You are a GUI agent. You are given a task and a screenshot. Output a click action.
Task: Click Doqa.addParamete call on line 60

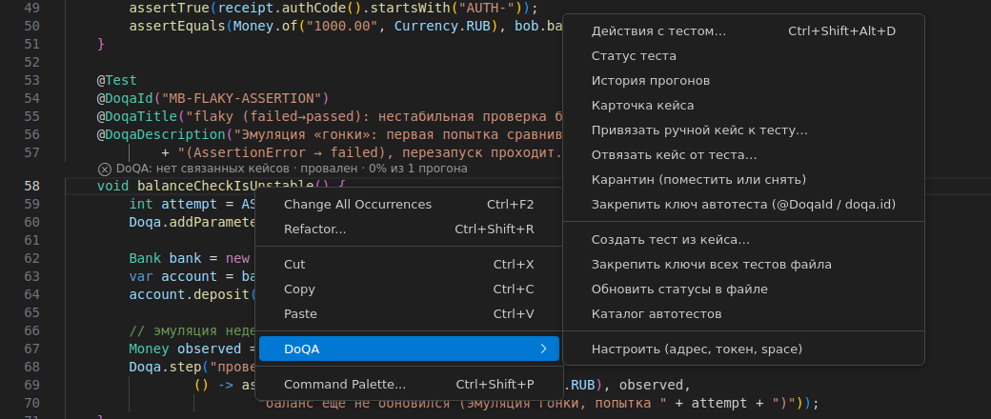(192, 222)
